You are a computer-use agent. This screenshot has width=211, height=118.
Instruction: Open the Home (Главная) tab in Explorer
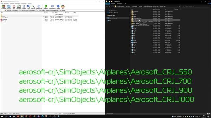coord(113,4)
